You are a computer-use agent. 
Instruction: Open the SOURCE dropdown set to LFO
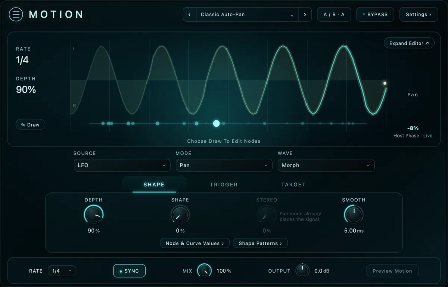(x=122, y=165)
